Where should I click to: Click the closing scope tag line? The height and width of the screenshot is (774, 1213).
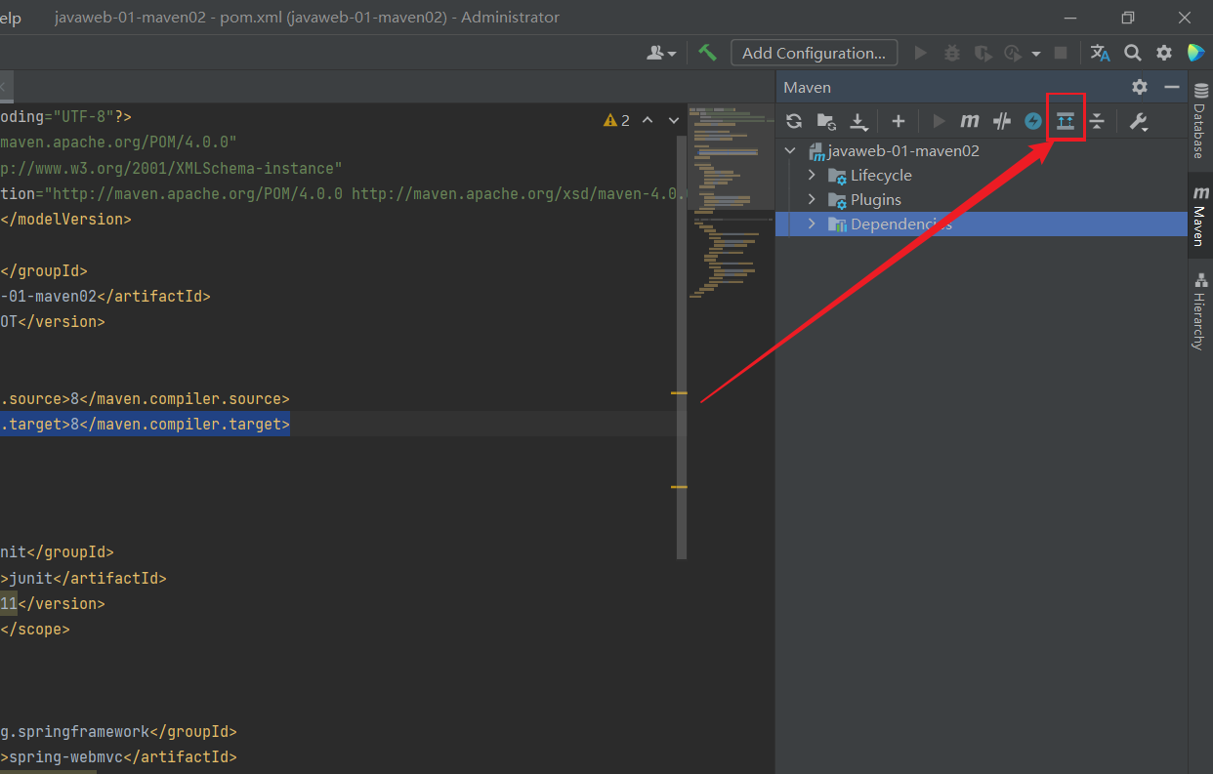35,629
